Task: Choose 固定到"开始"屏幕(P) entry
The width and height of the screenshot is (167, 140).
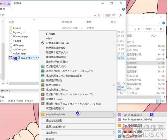Action: click(57, 62)
